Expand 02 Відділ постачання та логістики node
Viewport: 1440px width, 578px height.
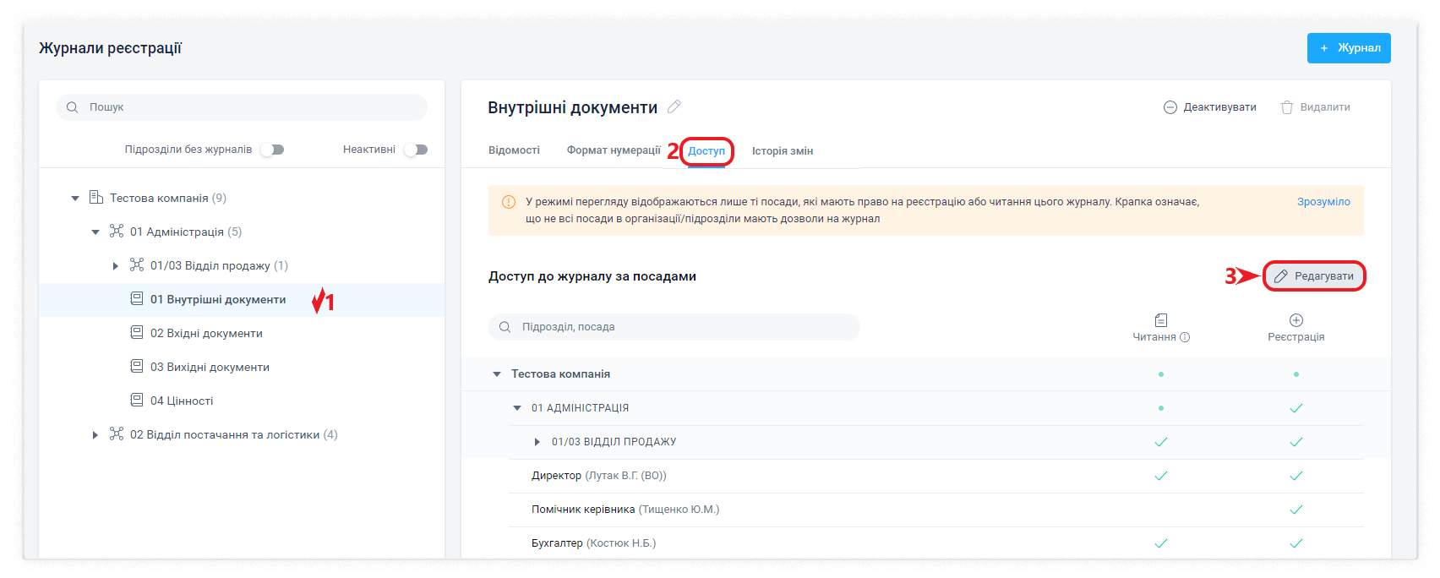[95, 434]
